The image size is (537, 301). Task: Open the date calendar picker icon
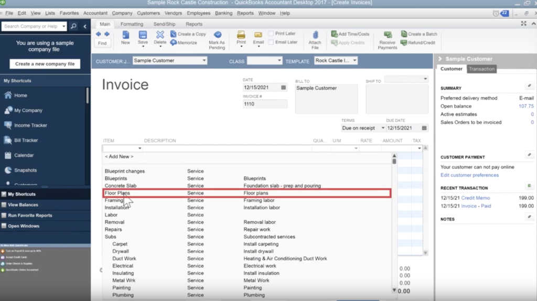tap(283, 88)
